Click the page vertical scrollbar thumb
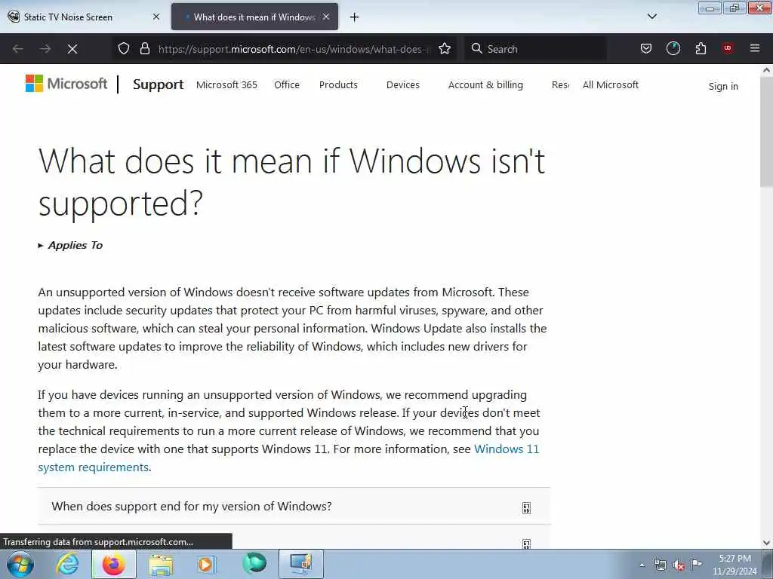Screen dimensions: 773x579 (x=767, y=131)
